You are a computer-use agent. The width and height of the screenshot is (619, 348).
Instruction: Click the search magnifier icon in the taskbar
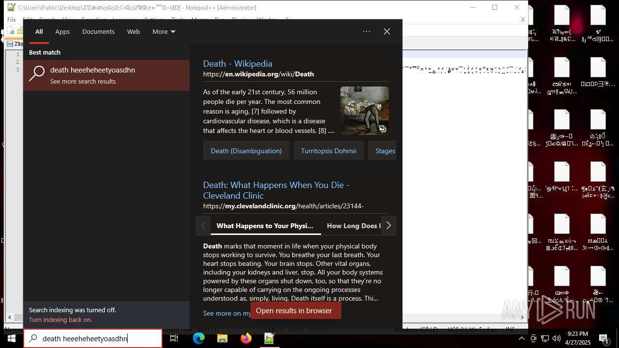[33, 338]
